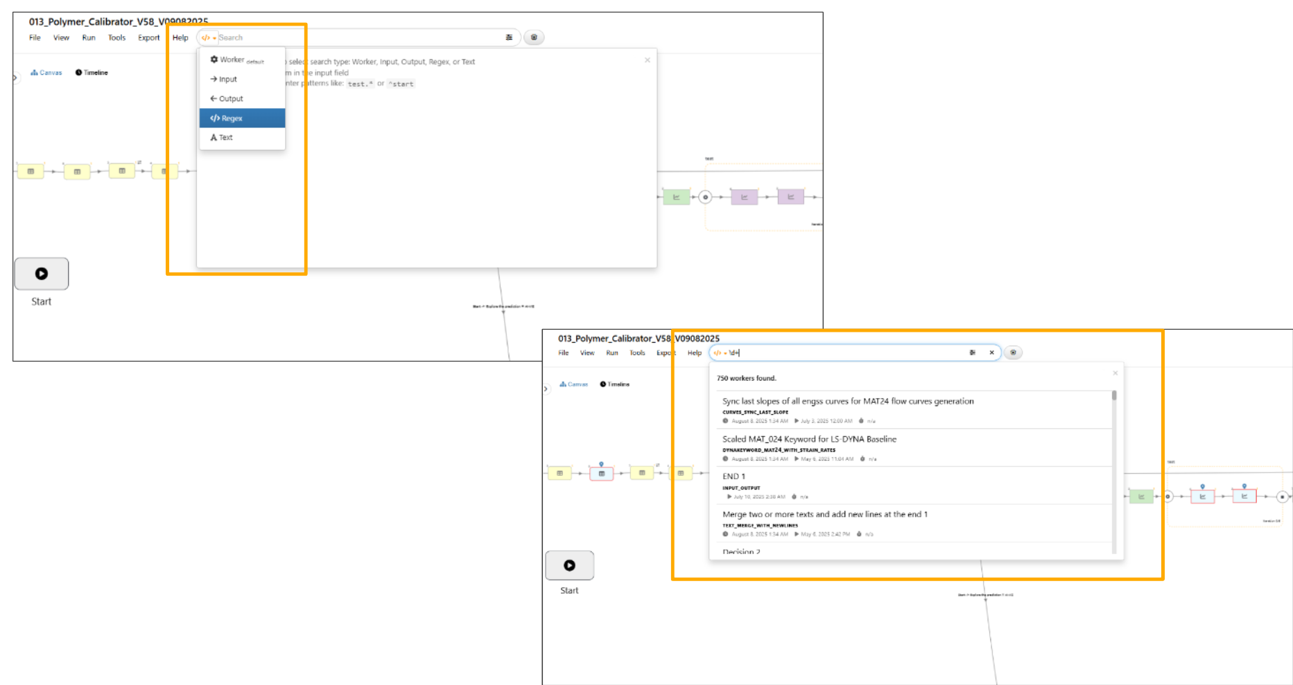Click empty Search field in upper-left window
1293x685 pixels.
tap(361, 37)
